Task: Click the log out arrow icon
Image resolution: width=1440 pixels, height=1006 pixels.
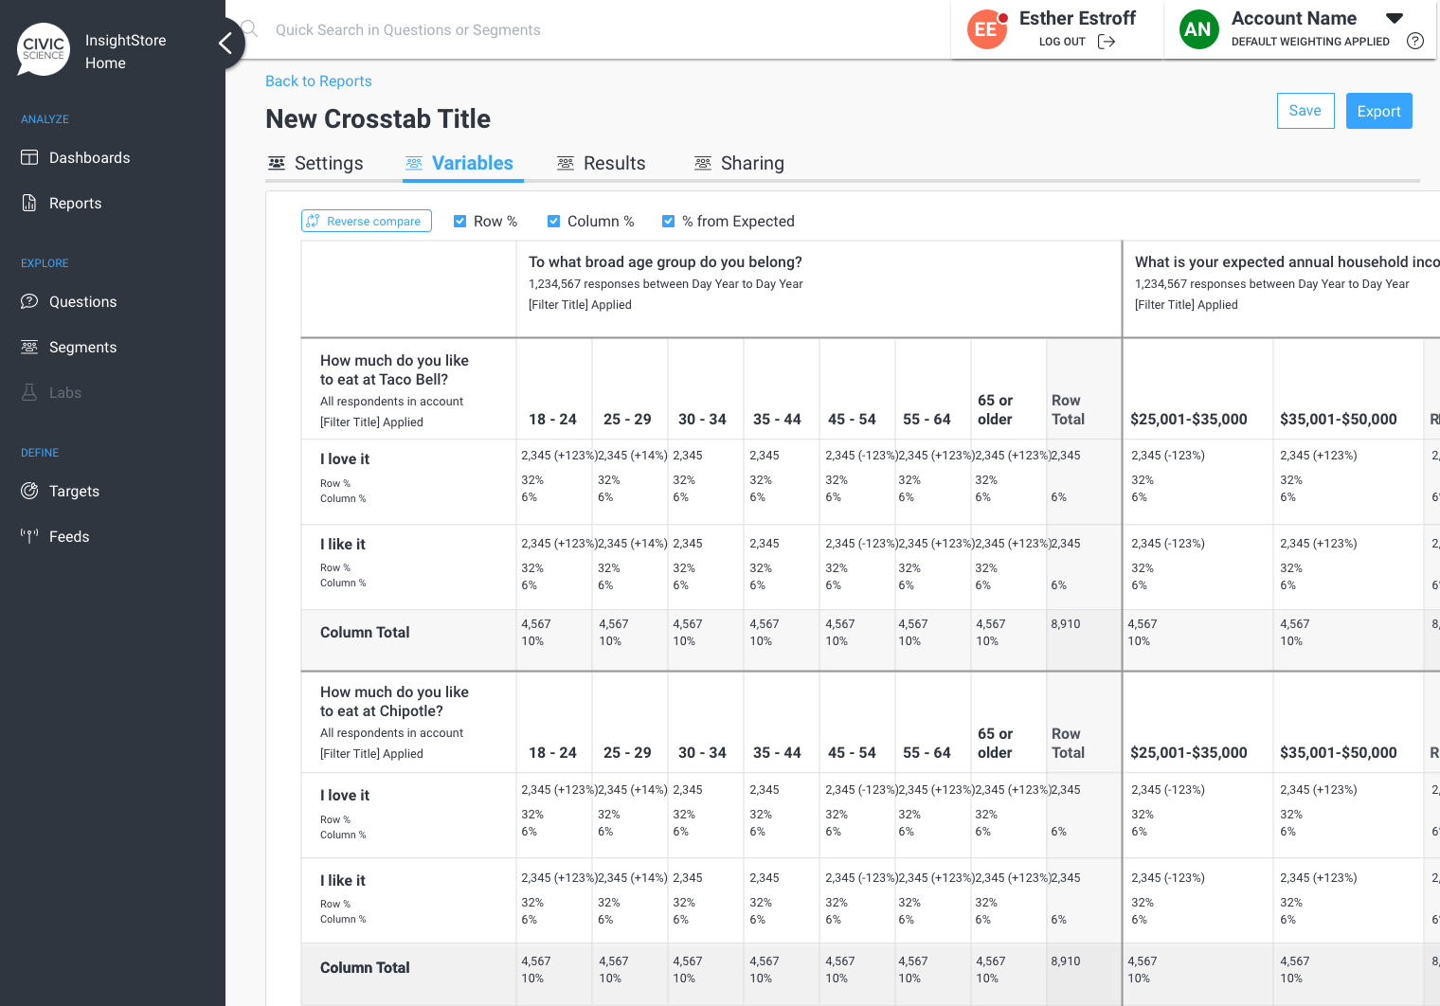Action: pos(1106,42)
